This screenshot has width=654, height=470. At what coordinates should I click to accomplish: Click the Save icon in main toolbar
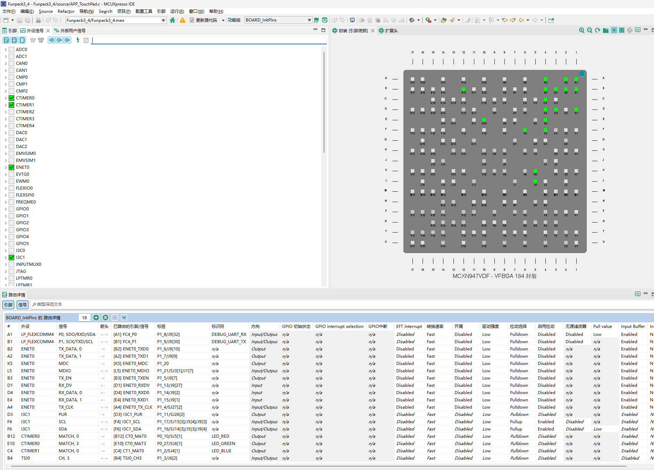19,20
